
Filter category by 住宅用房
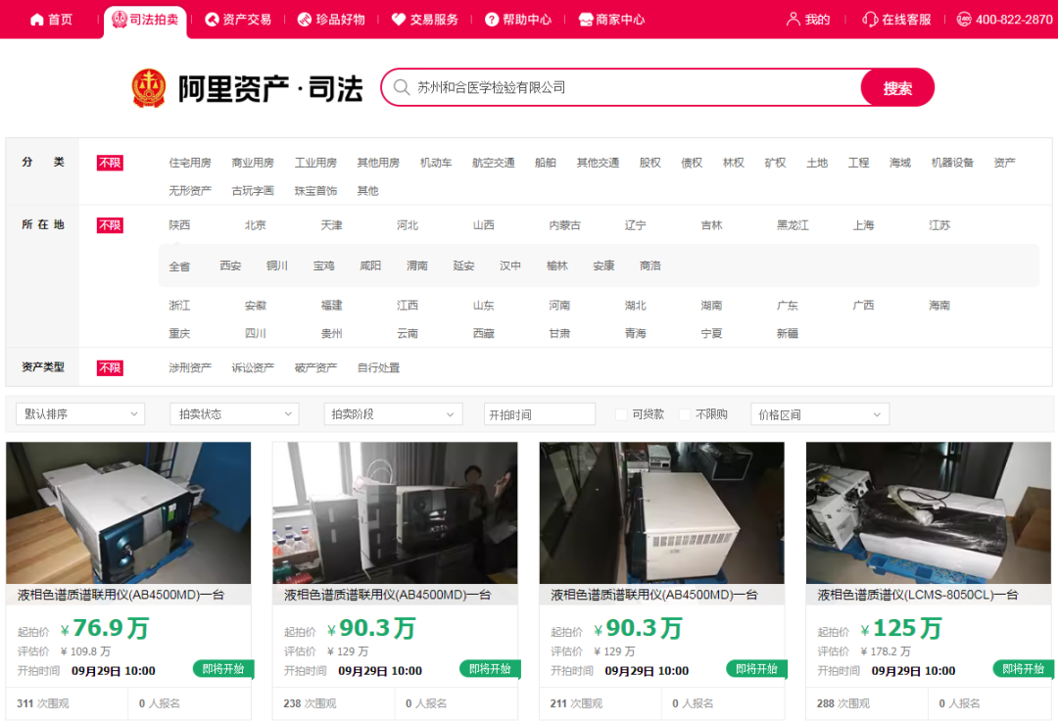coord(190,163)
